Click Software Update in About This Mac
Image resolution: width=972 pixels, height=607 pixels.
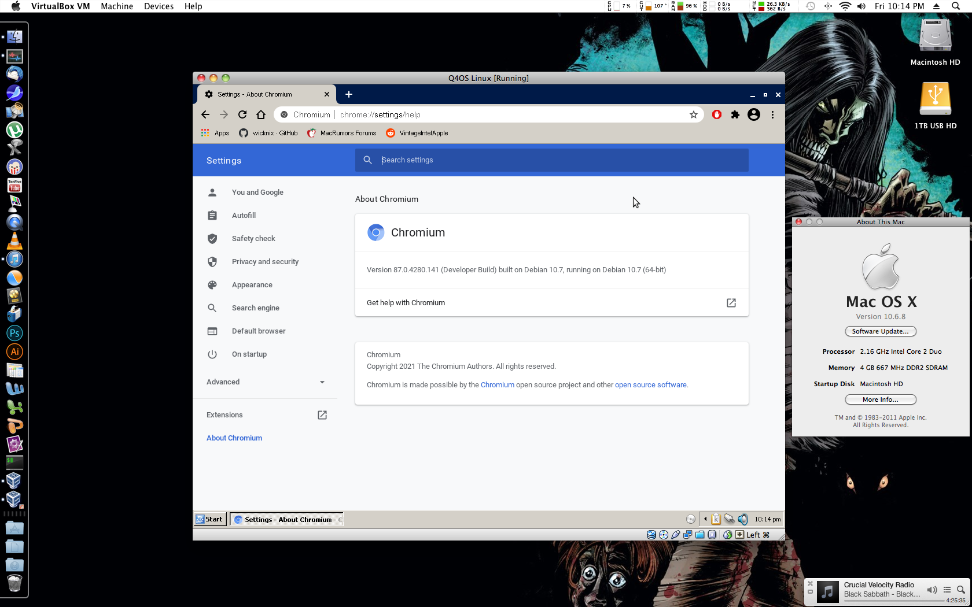881,331
